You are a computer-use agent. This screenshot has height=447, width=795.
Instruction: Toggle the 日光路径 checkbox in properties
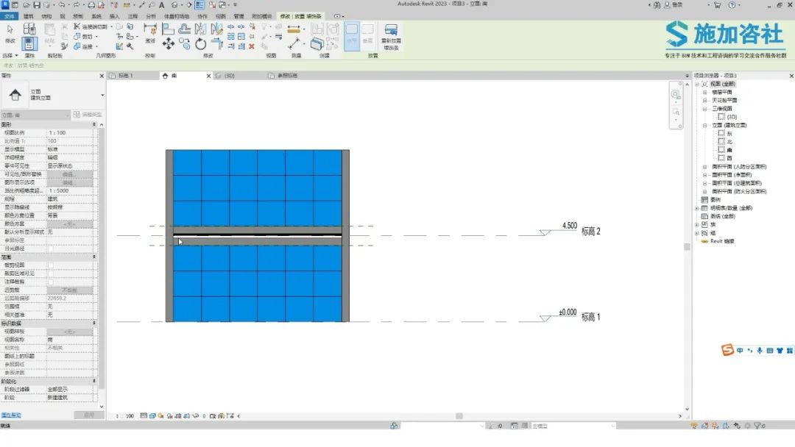point(51,248)
